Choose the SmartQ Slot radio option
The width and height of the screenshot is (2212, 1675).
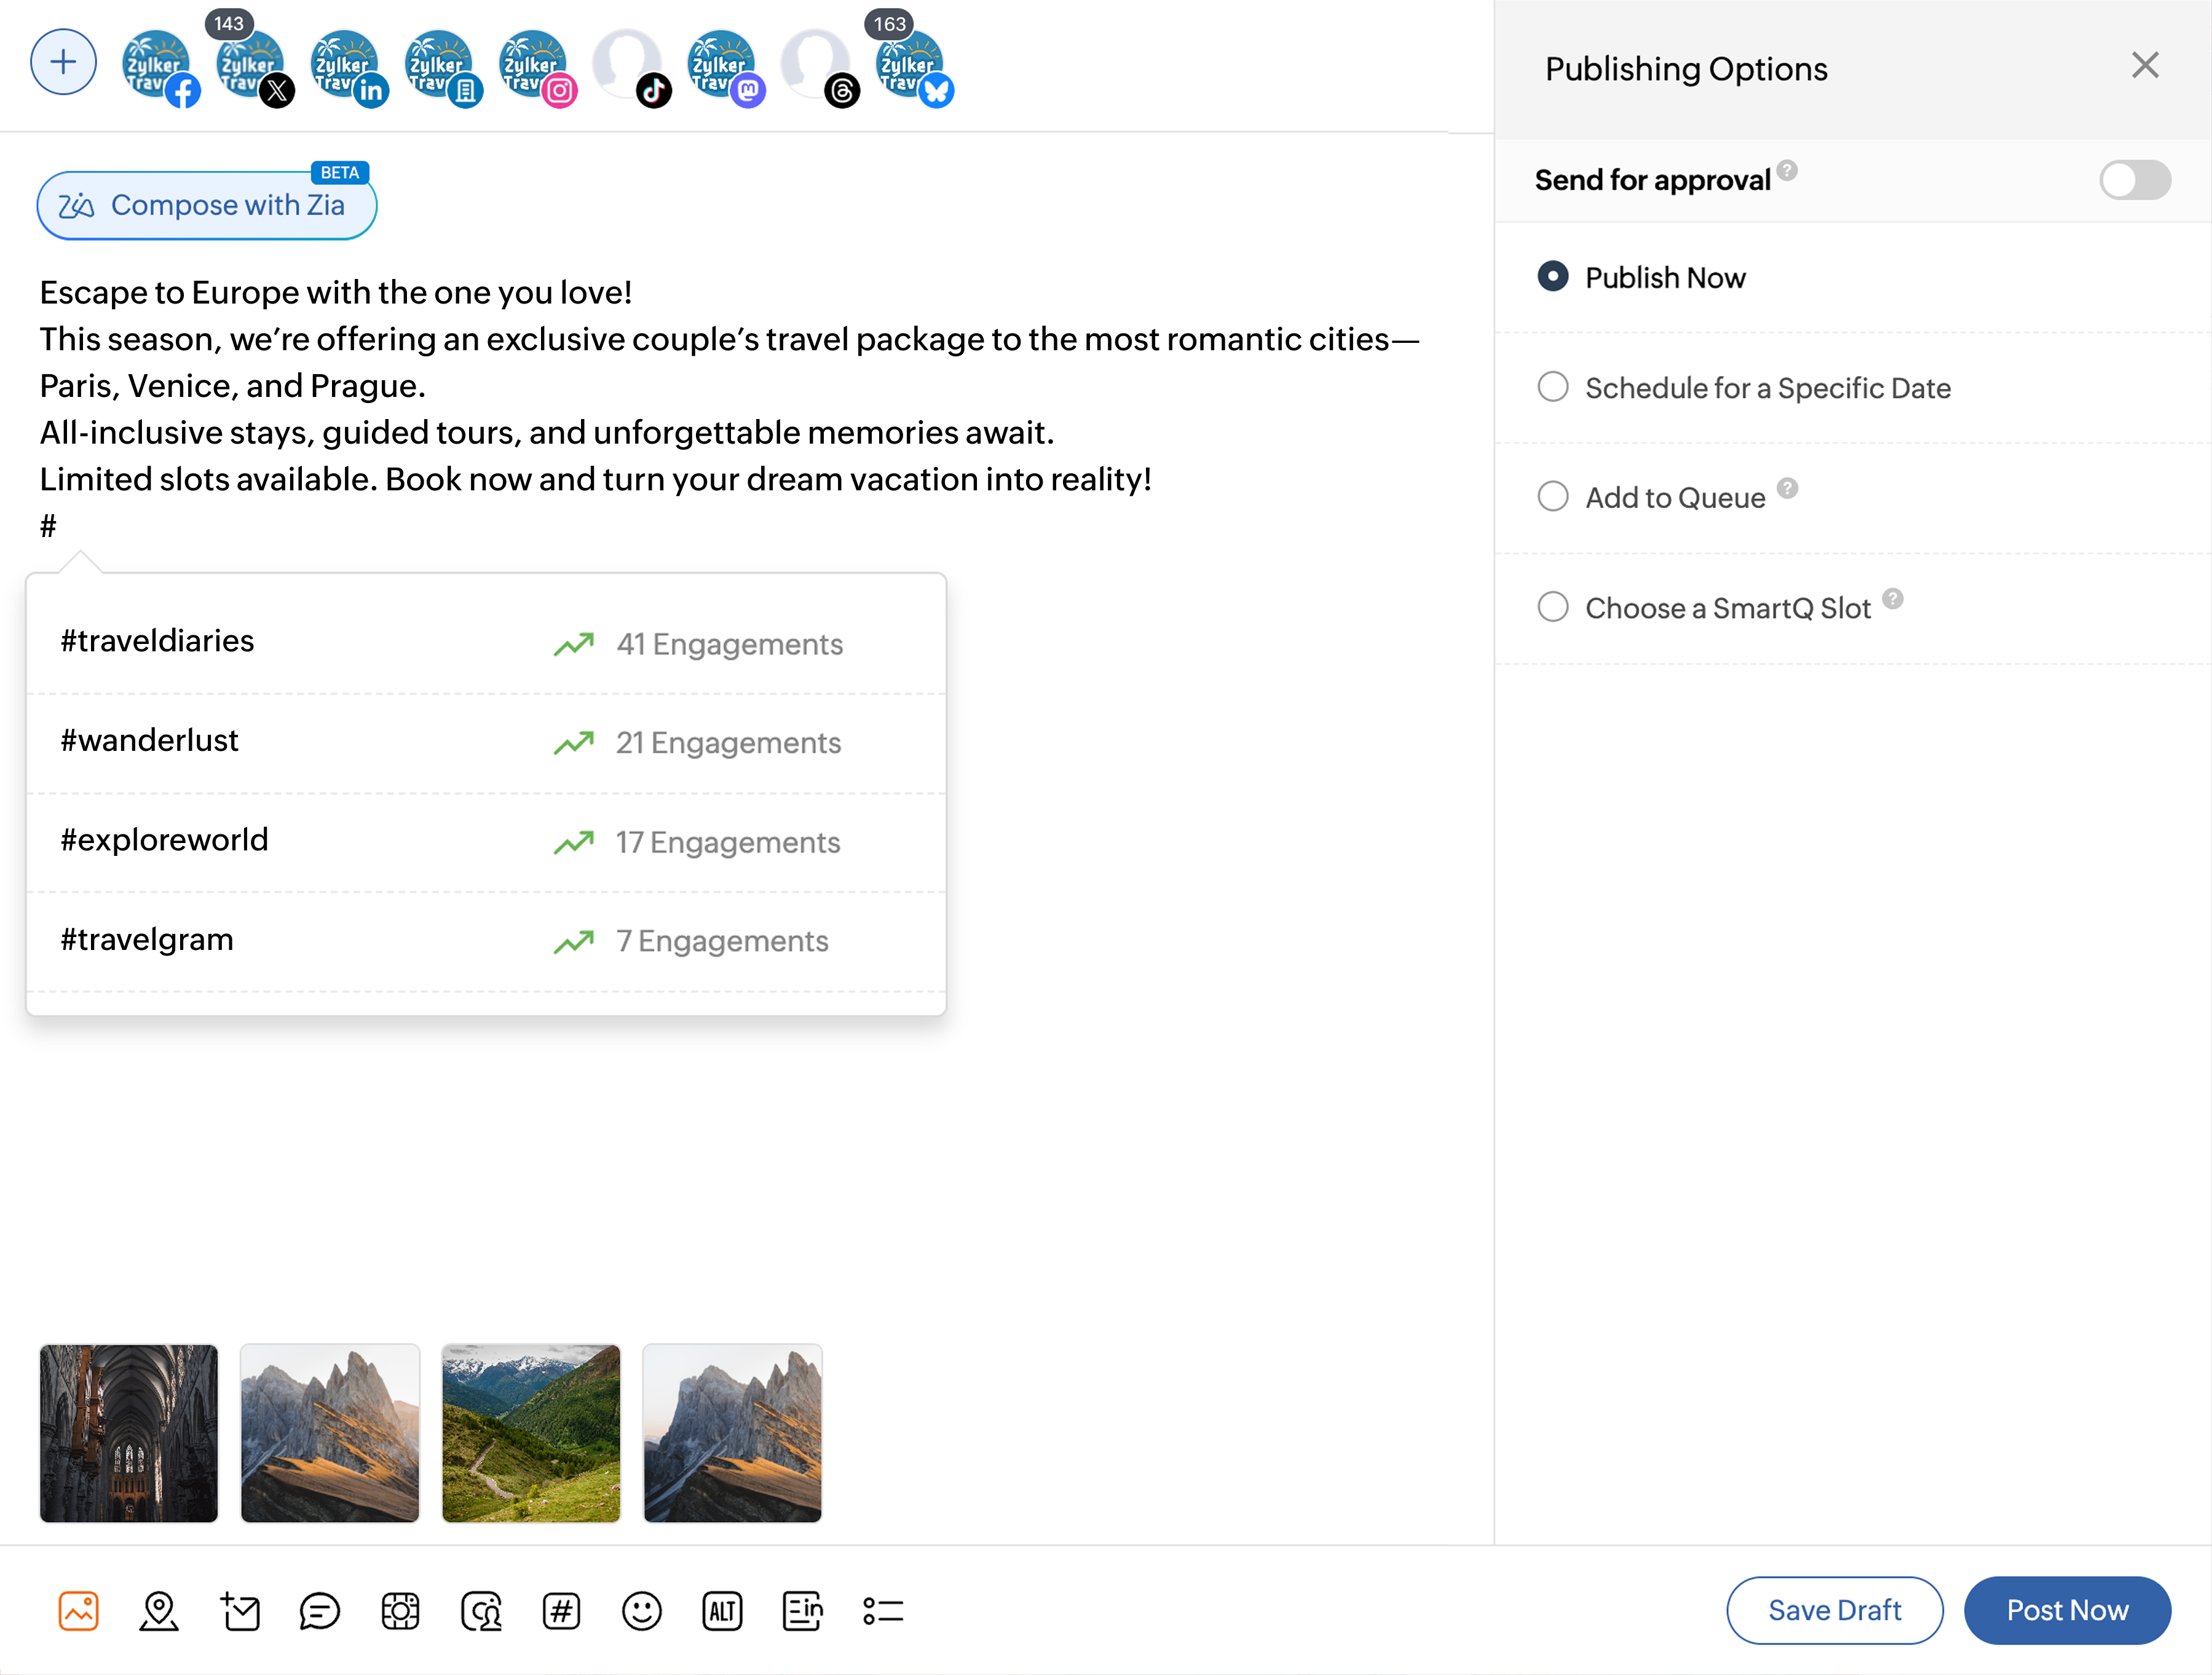pyautogui.click(x=1553, y=606)
